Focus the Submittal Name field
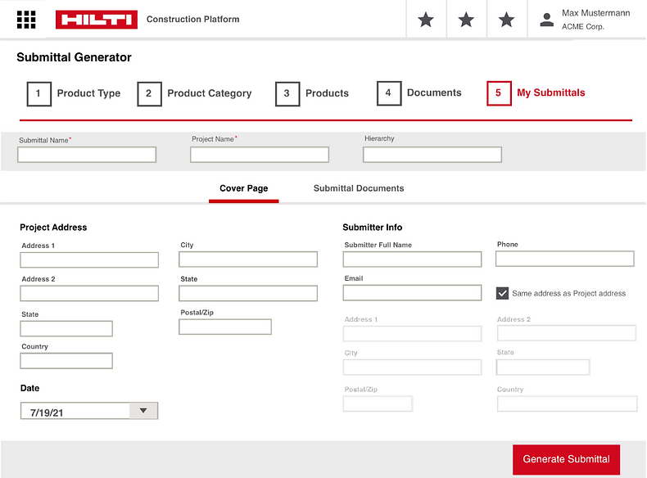This screenshot has width=647, height=478. [87, 155]
